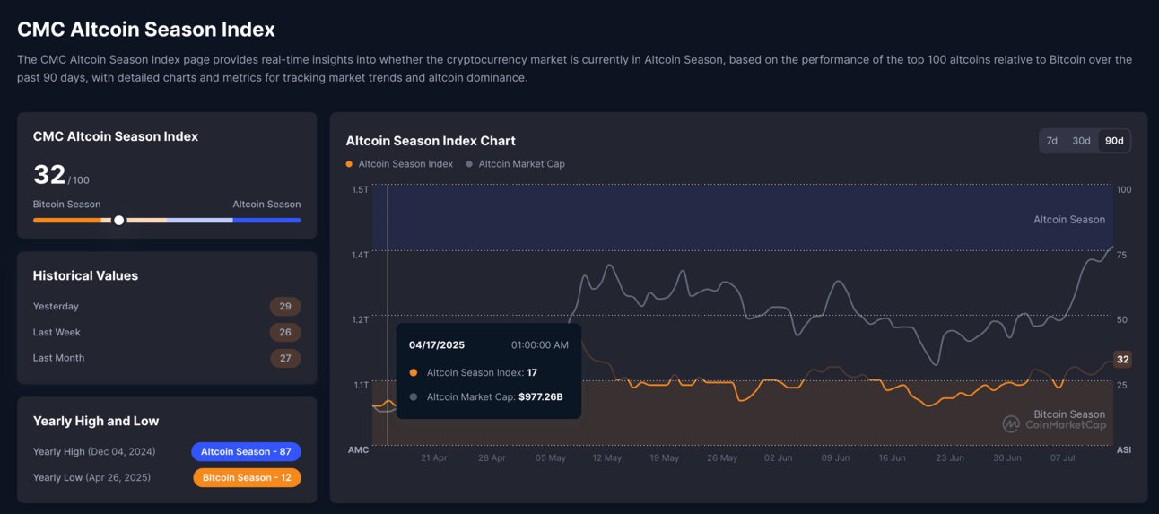Toggle the Altcoin Season Index legend
The image size is (1159, 514).
click(x=399, y=164)
